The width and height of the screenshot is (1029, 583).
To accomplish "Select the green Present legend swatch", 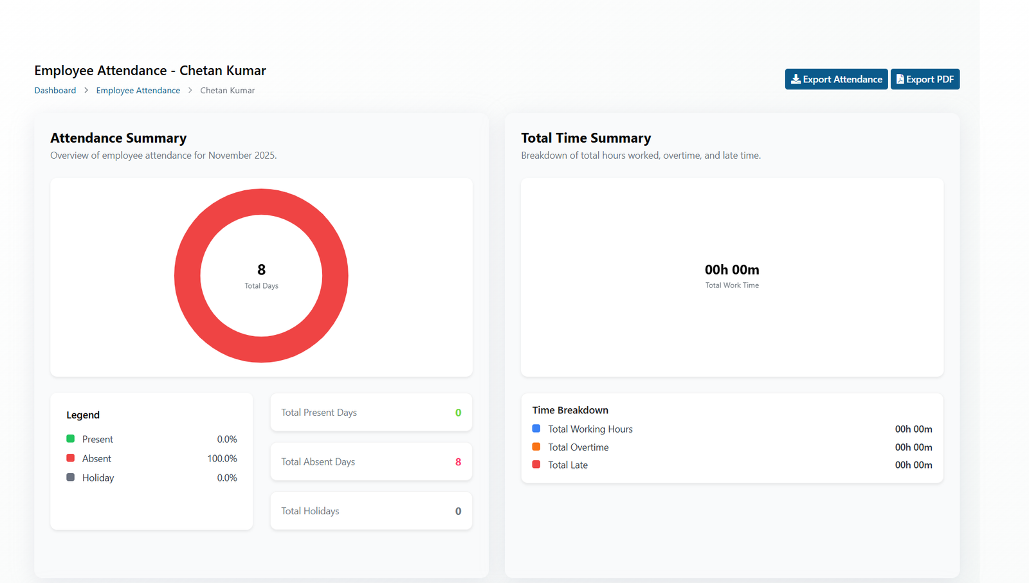I will (x=71, y=439).
